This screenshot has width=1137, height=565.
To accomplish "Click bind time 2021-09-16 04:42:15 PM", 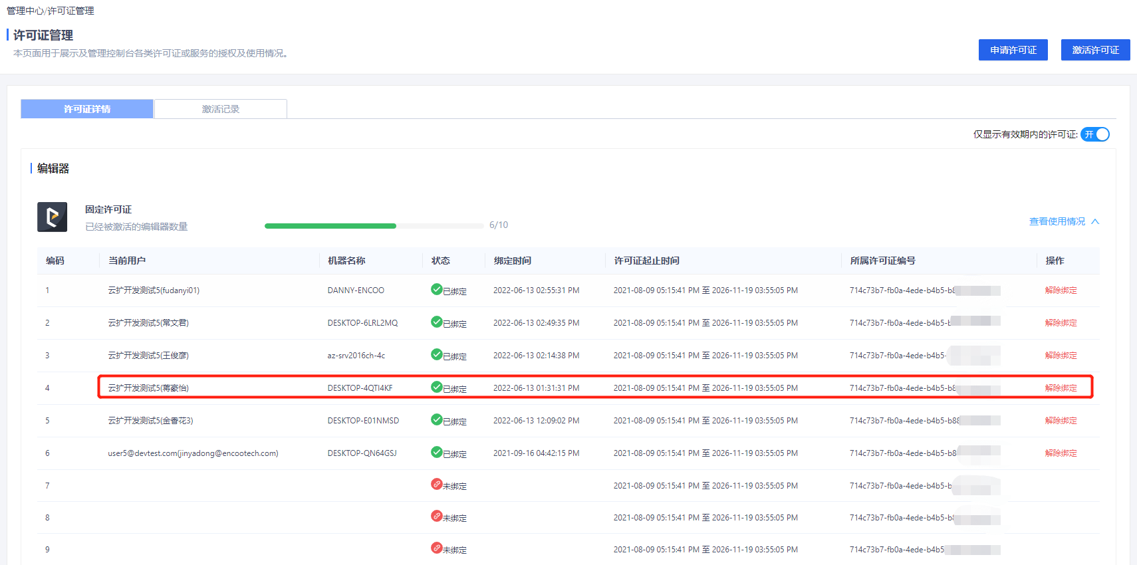I will click(x=536, y=453).
